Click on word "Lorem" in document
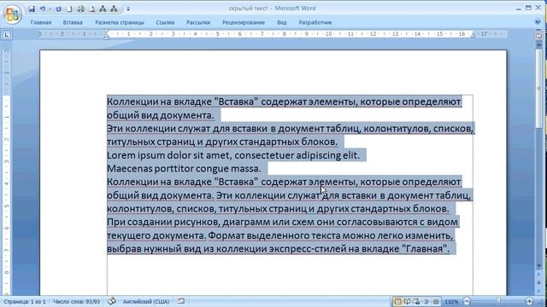Viewport: 547px width, 307px height. pos(121,155)
